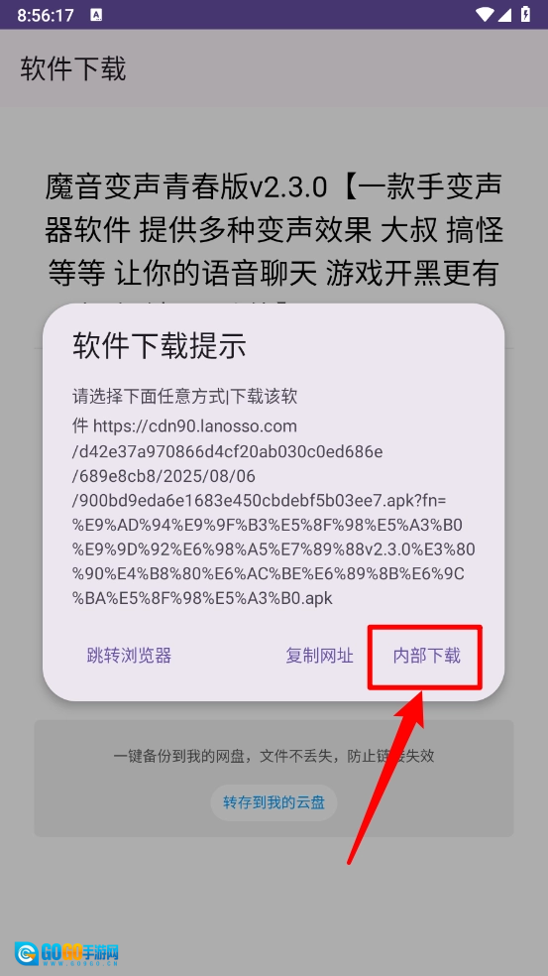Tap the 魔音变声青春版v2.3.0 app title
Screen dimensions: 548x976
tap(185, 186)
